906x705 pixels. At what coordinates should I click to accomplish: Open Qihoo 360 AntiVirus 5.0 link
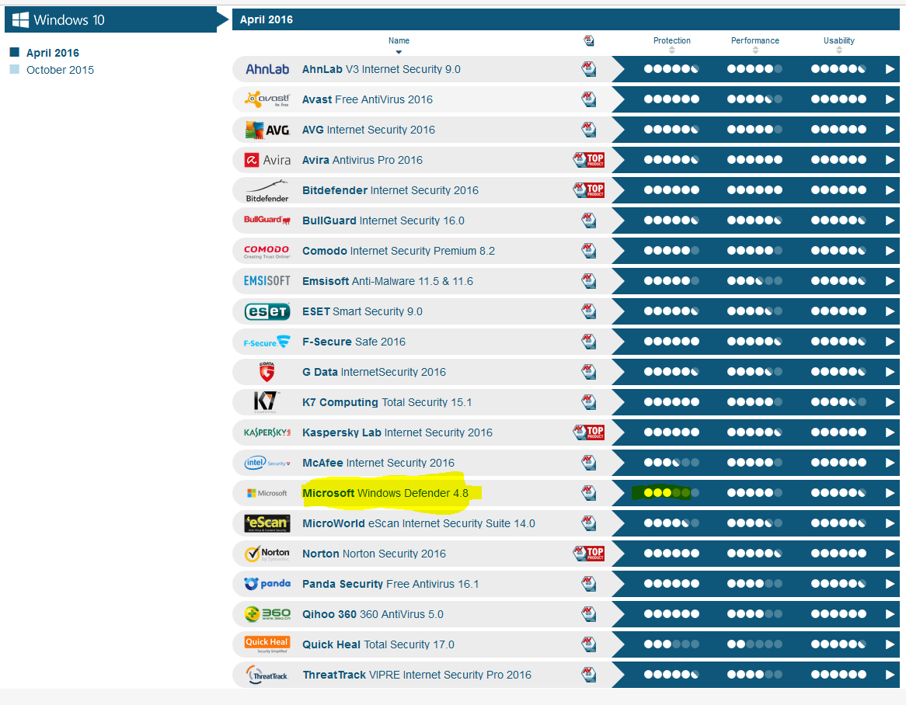coord(373,614)
